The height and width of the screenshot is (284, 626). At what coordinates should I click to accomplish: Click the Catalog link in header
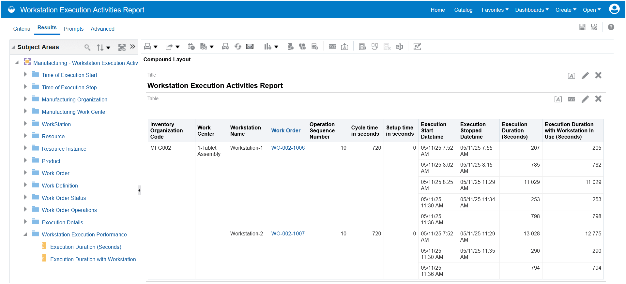coord(463,10)
